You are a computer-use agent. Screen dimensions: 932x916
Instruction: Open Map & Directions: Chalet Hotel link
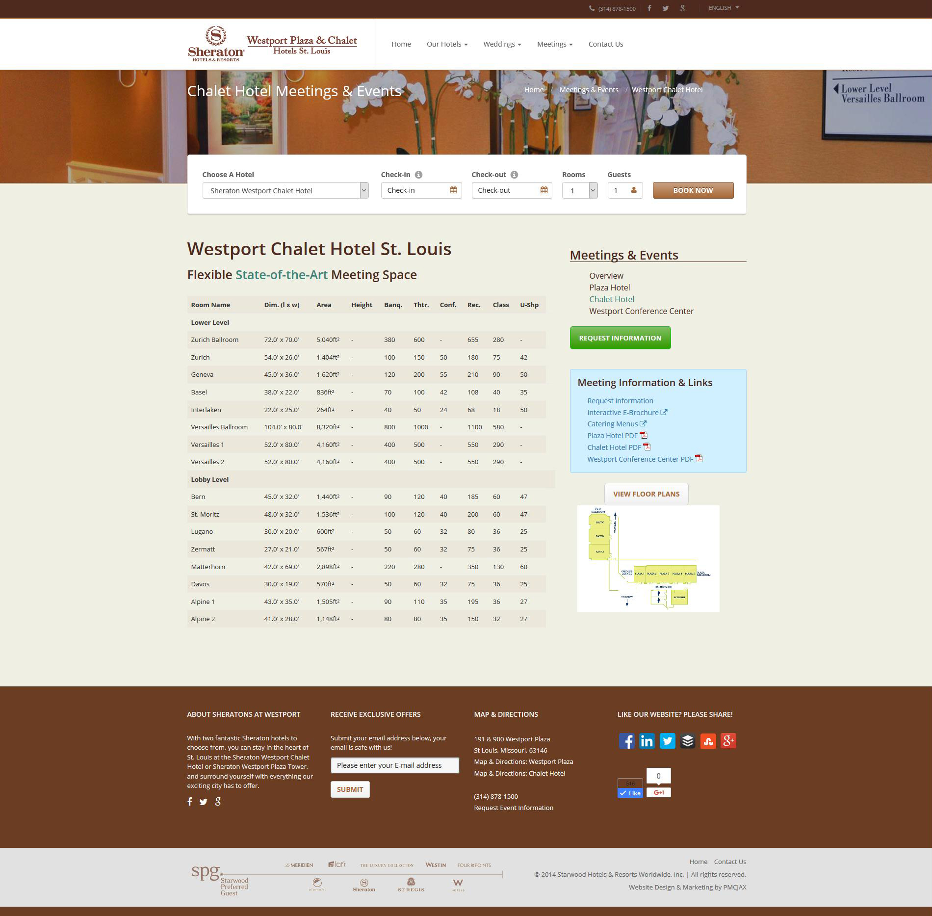pyautogui.click(x=519, y=773)
